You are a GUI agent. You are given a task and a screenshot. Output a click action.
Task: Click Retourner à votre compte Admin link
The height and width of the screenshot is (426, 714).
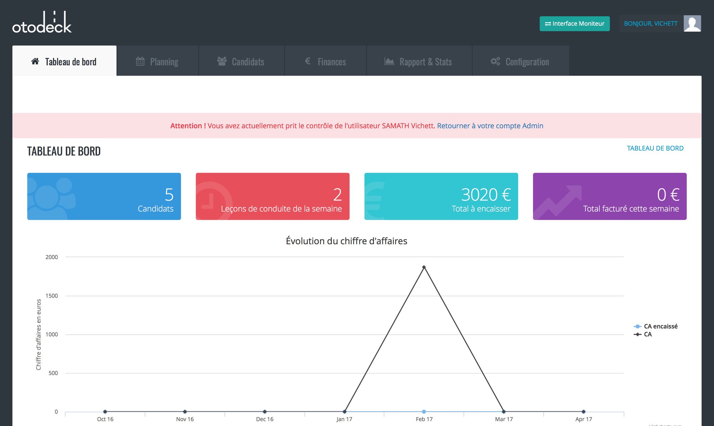490,126
